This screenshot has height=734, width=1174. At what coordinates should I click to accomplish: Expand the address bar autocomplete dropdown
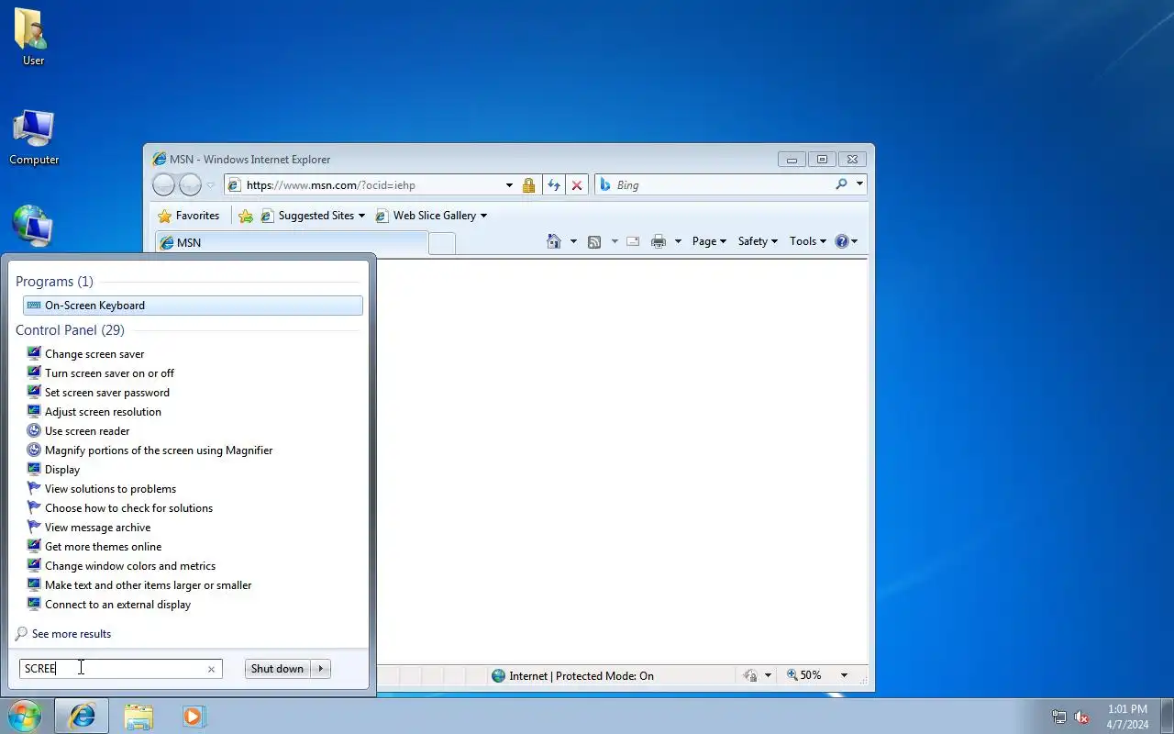tap(509, 185)
